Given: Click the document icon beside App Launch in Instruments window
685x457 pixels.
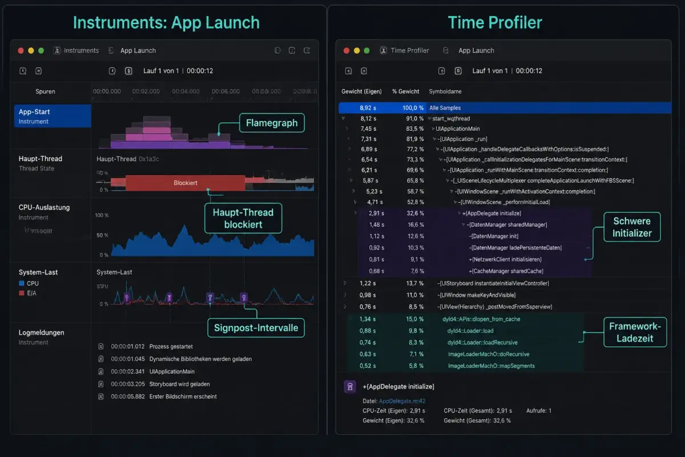Looking at the screenshot, I should tap(111, 50).
